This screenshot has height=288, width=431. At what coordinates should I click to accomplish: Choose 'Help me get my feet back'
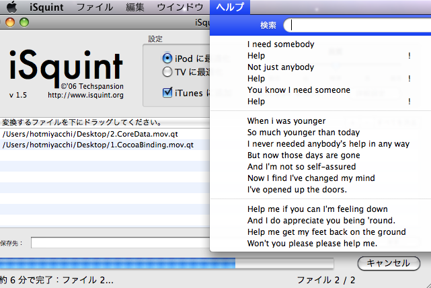pyautogui.click(x=321, y=232)
